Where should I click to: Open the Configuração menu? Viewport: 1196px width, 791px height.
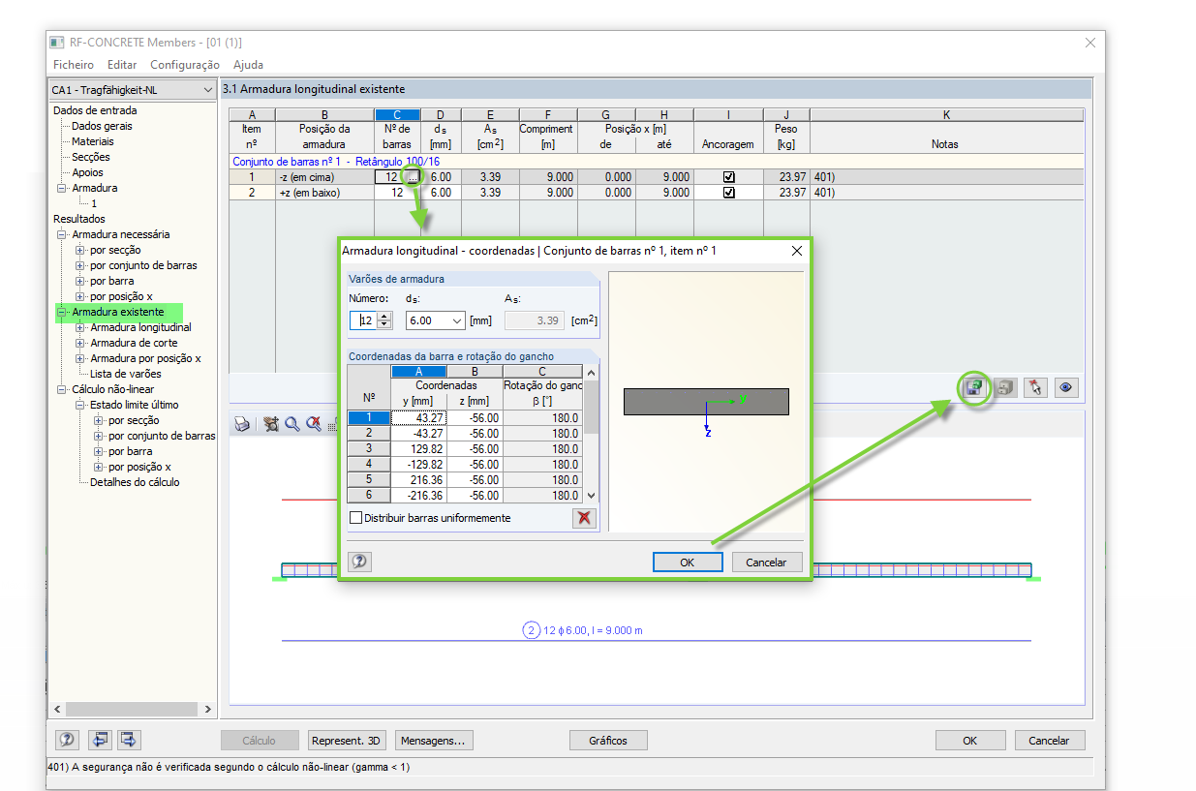tap(185, 65)
